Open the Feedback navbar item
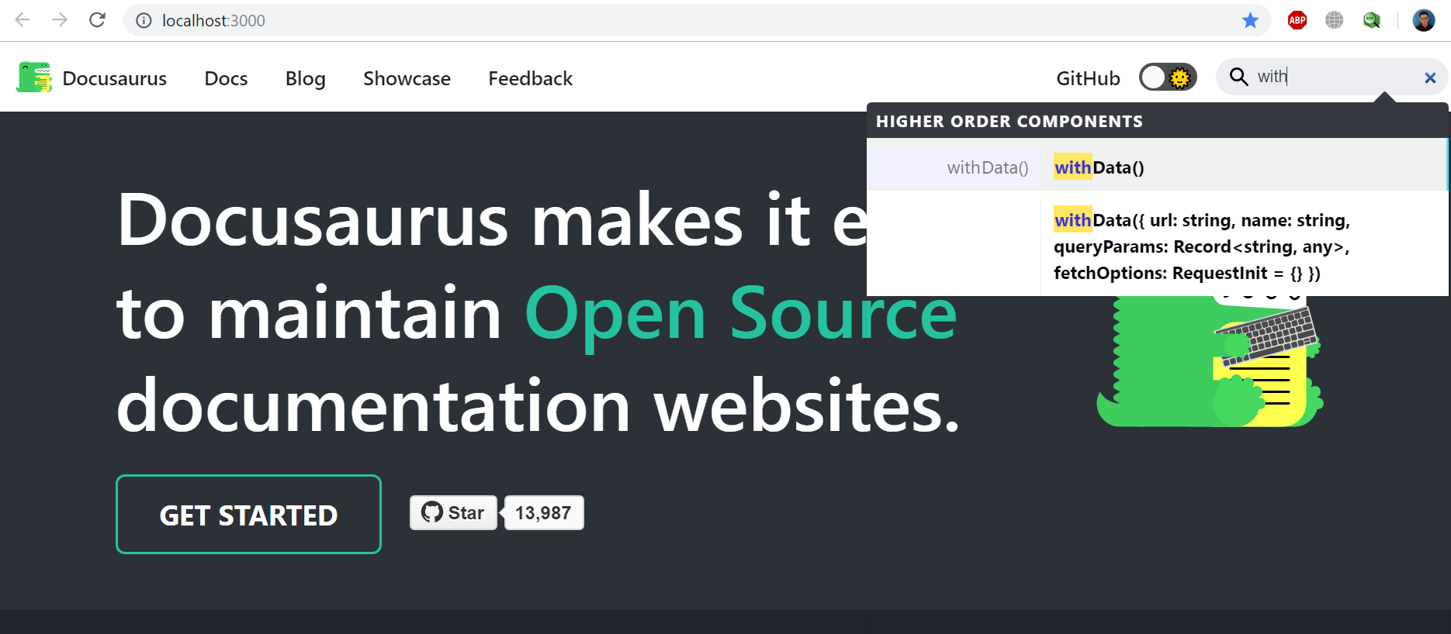The height and width of the screenshot is (634, 1451). 531,78
